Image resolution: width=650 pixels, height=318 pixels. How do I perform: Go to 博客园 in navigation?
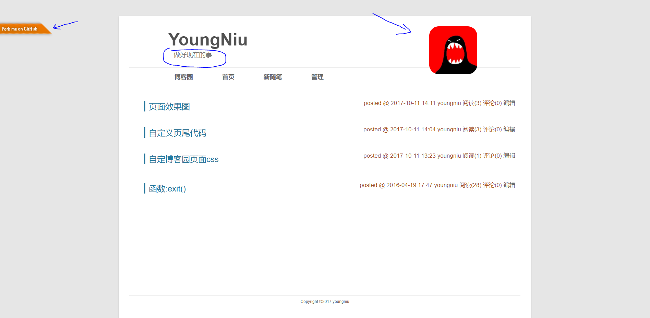click(x=183, y=77)
